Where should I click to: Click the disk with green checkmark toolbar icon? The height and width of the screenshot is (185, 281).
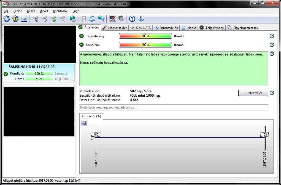click(x=53, y=19)
